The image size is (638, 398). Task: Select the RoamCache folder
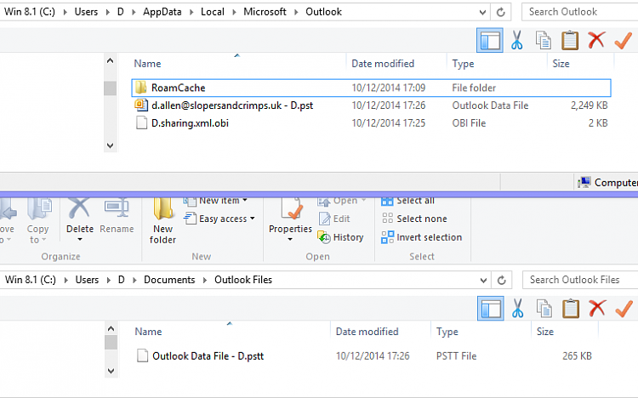point(371,88)
